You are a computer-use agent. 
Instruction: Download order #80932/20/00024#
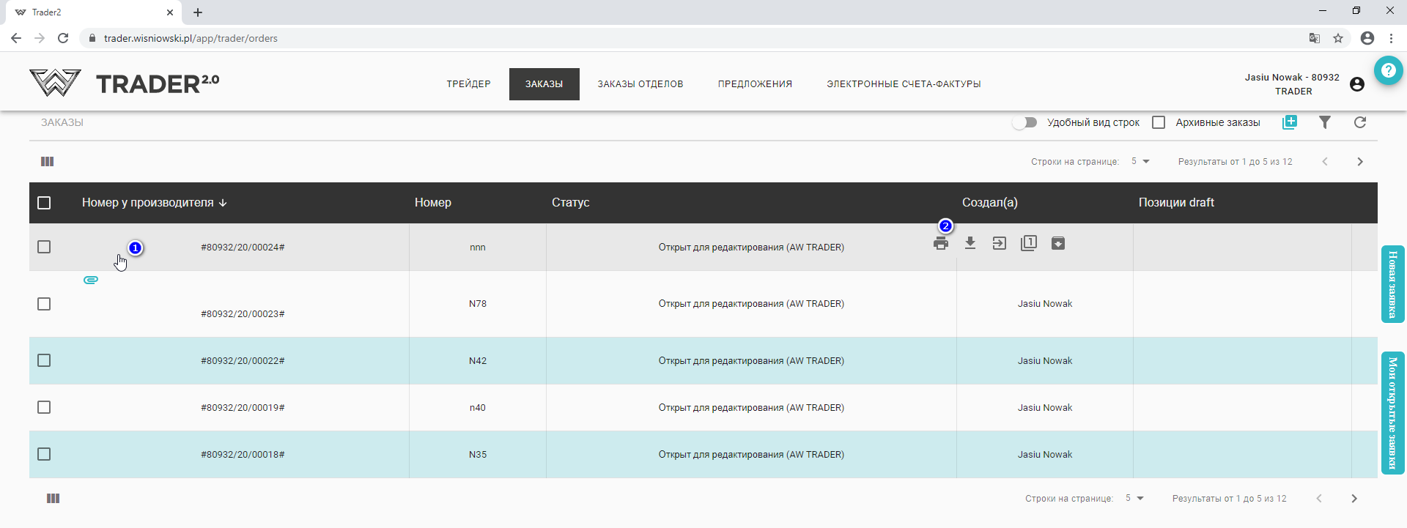pyautogui.click(x=970, y=243)
